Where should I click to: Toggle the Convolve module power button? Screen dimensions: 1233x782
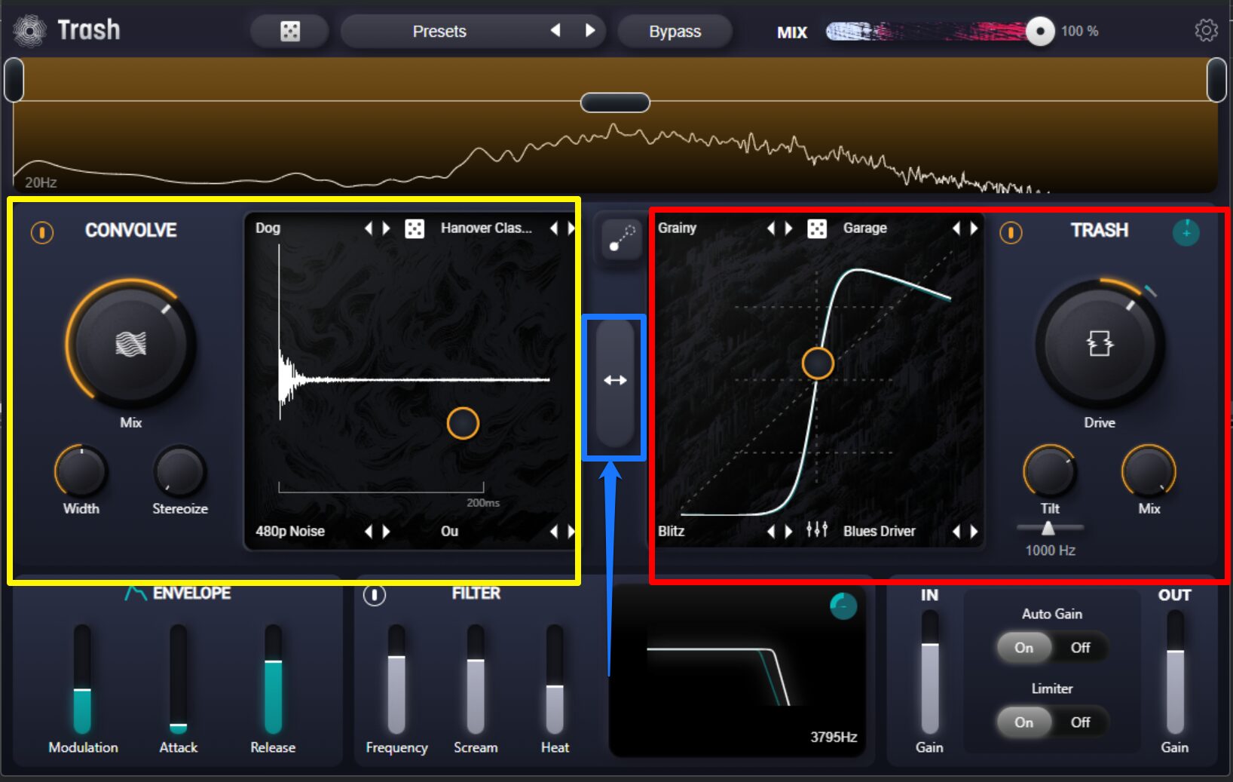(x=42, y=232)
